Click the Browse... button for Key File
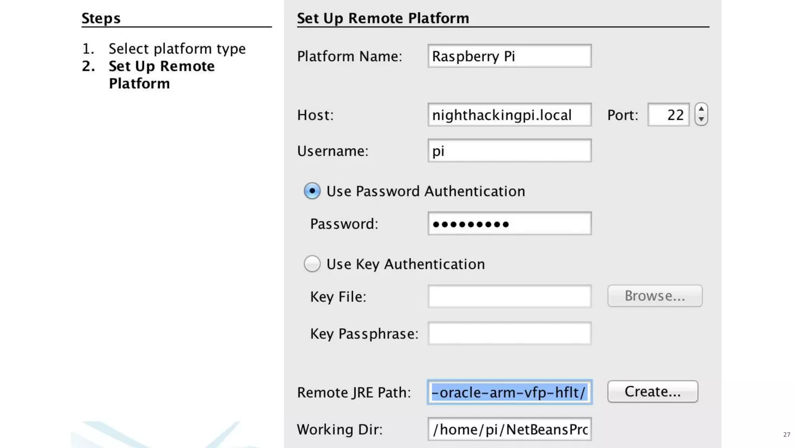The width and height of the screenshot is (797, 448). 655,296
